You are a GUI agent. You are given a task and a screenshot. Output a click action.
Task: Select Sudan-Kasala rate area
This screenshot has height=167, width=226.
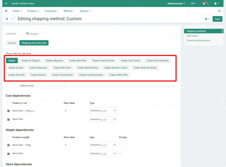[16, 68]
